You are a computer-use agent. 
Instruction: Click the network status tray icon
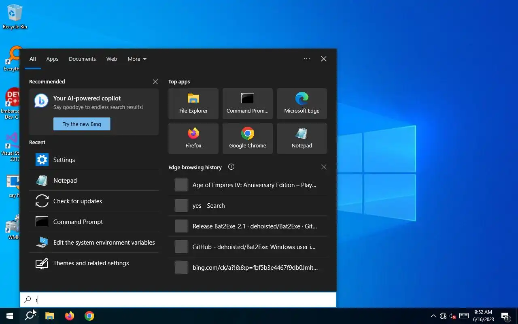tap(443, 316)
